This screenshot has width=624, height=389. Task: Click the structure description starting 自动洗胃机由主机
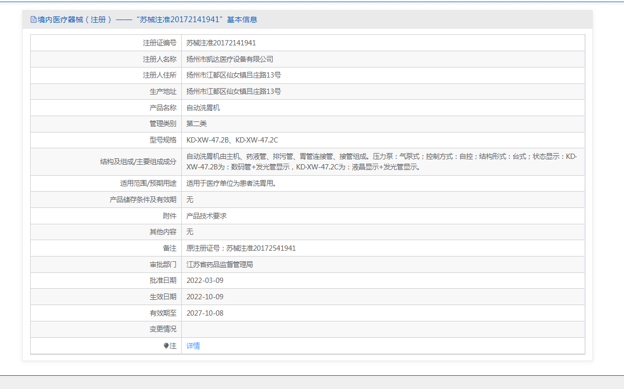pyautogui.click(x=381, y=162)
